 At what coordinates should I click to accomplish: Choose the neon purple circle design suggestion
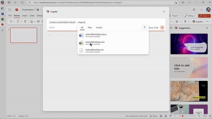coord(189,44)
